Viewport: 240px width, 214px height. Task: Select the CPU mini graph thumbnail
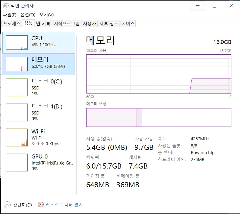17,43
